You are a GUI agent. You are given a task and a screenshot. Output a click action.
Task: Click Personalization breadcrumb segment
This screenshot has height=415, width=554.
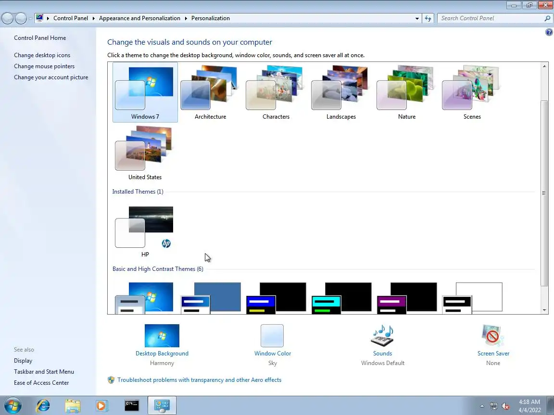(211, 18)
